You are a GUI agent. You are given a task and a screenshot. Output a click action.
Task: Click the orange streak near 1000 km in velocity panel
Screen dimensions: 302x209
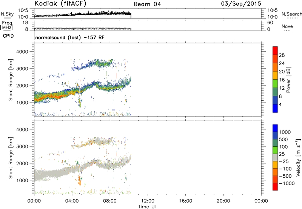tap(79, 181)
